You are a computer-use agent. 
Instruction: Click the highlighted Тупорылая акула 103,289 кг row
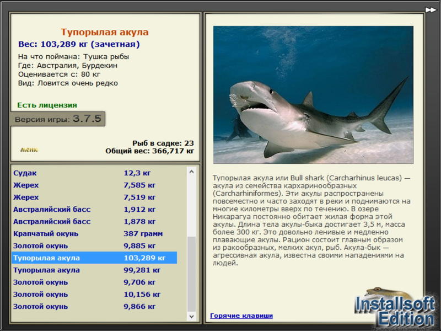pyautogui.click(x=94, y=258)
